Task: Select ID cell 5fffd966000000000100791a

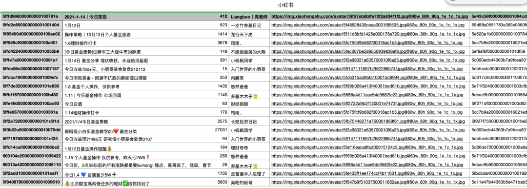Action: coord(31,17)
